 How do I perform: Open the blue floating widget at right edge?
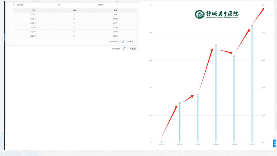[x=275, y=143]
